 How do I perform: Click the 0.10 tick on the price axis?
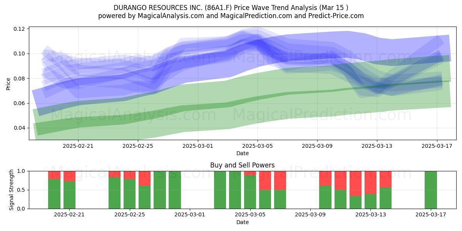pyautogui.click(x=20, y=54)
